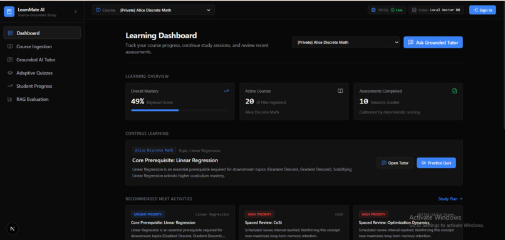This screenshot has width=505, height=240.
Task: Click the RAG Evaluation bar chart icon
Action: coord(10,99)
